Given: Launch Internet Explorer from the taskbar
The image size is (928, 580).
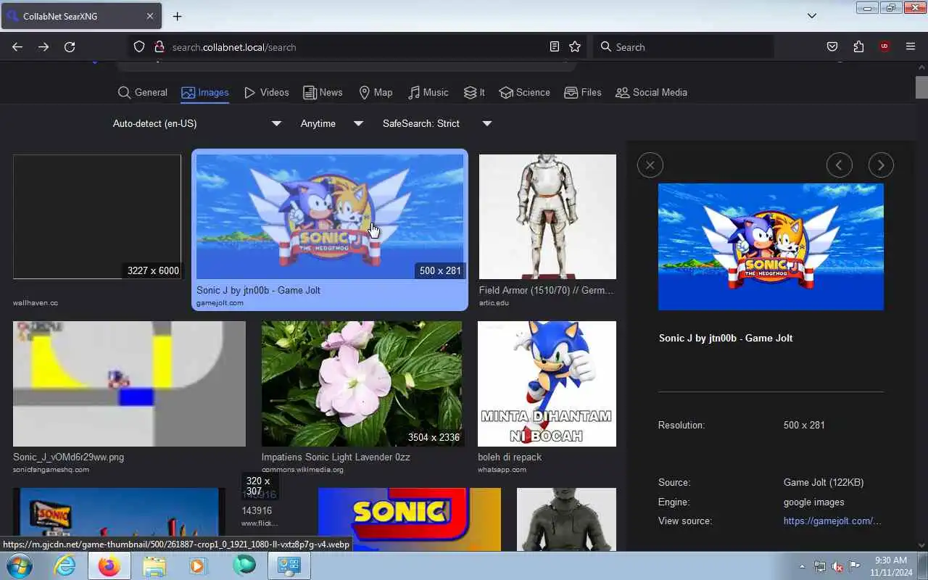Looking at the screenshot, I should coord(65,565).
